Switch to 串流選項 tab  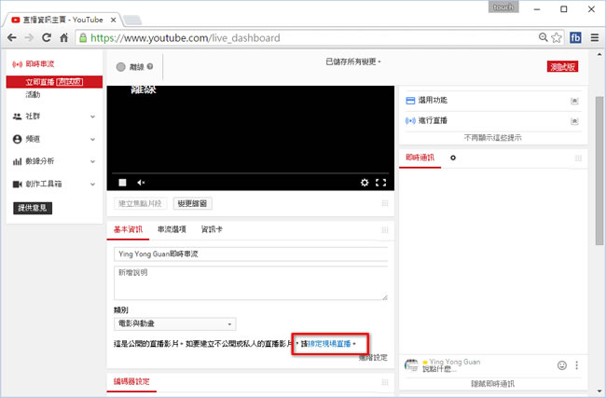coord(172,229)
